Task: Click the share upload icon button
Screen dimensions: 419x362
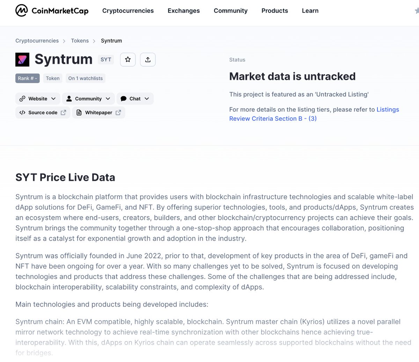Action: pyautogui.click(x=148, y=60)
